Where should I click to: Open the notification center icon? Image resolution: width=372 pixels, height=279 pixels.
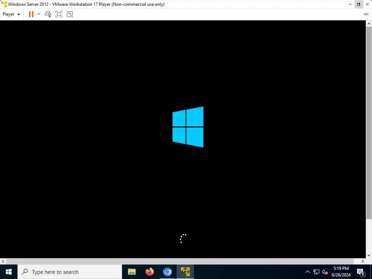tap(360, 272)
